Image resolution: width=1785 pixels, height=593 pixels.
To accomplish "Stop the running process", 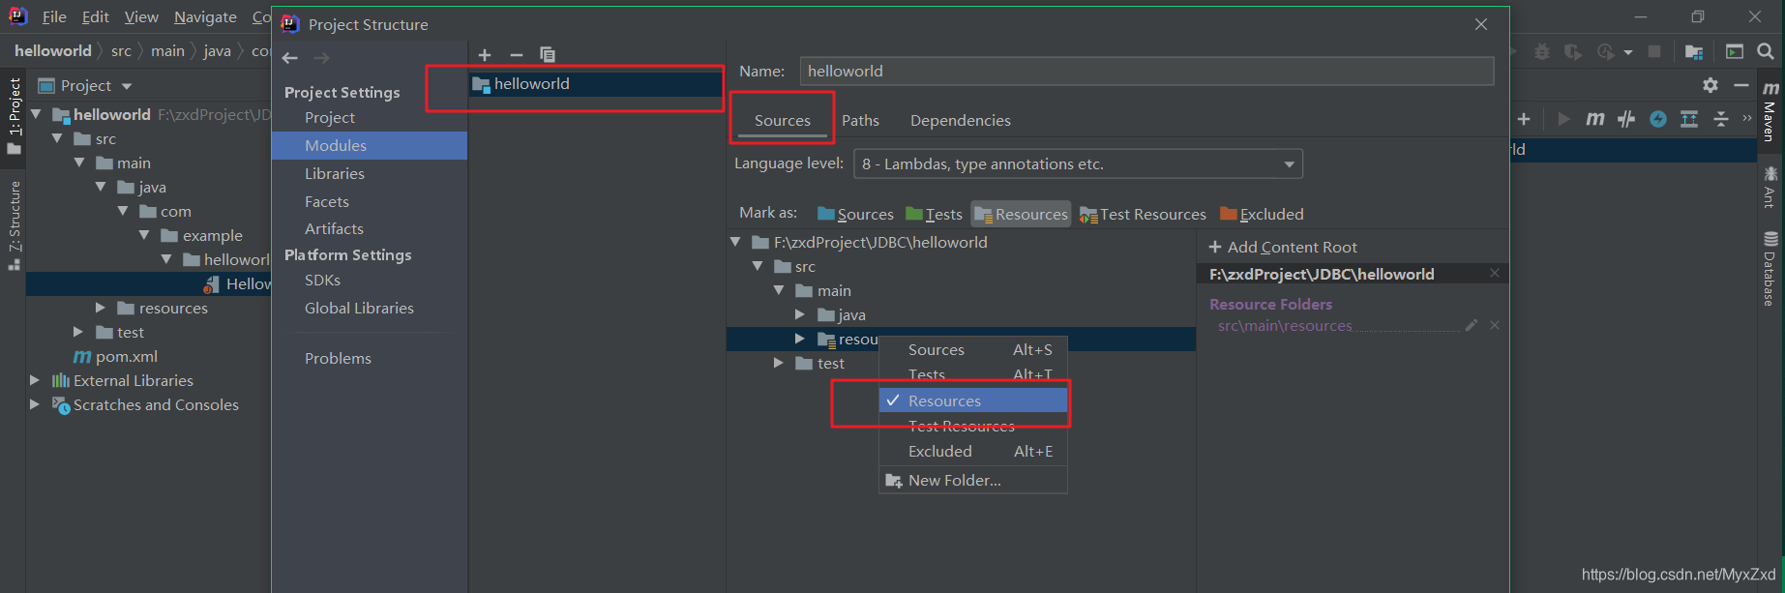I will pyautogui.click(x=1654, y=51).
